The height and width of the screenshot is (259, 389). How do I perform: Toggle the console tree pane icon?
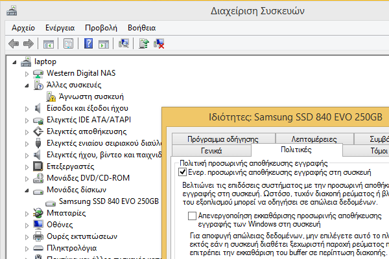(x=49, y=44)
